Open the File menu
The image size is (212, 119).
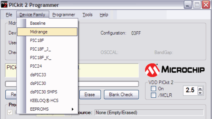(9, 15)
